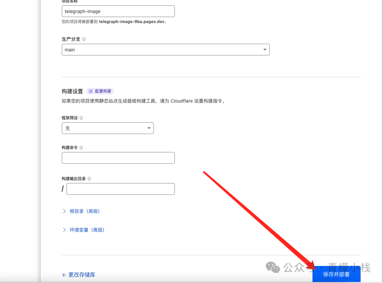Click the 构建设置 heading text
This screenshot has width=383, height=283.
pos(72,91)
